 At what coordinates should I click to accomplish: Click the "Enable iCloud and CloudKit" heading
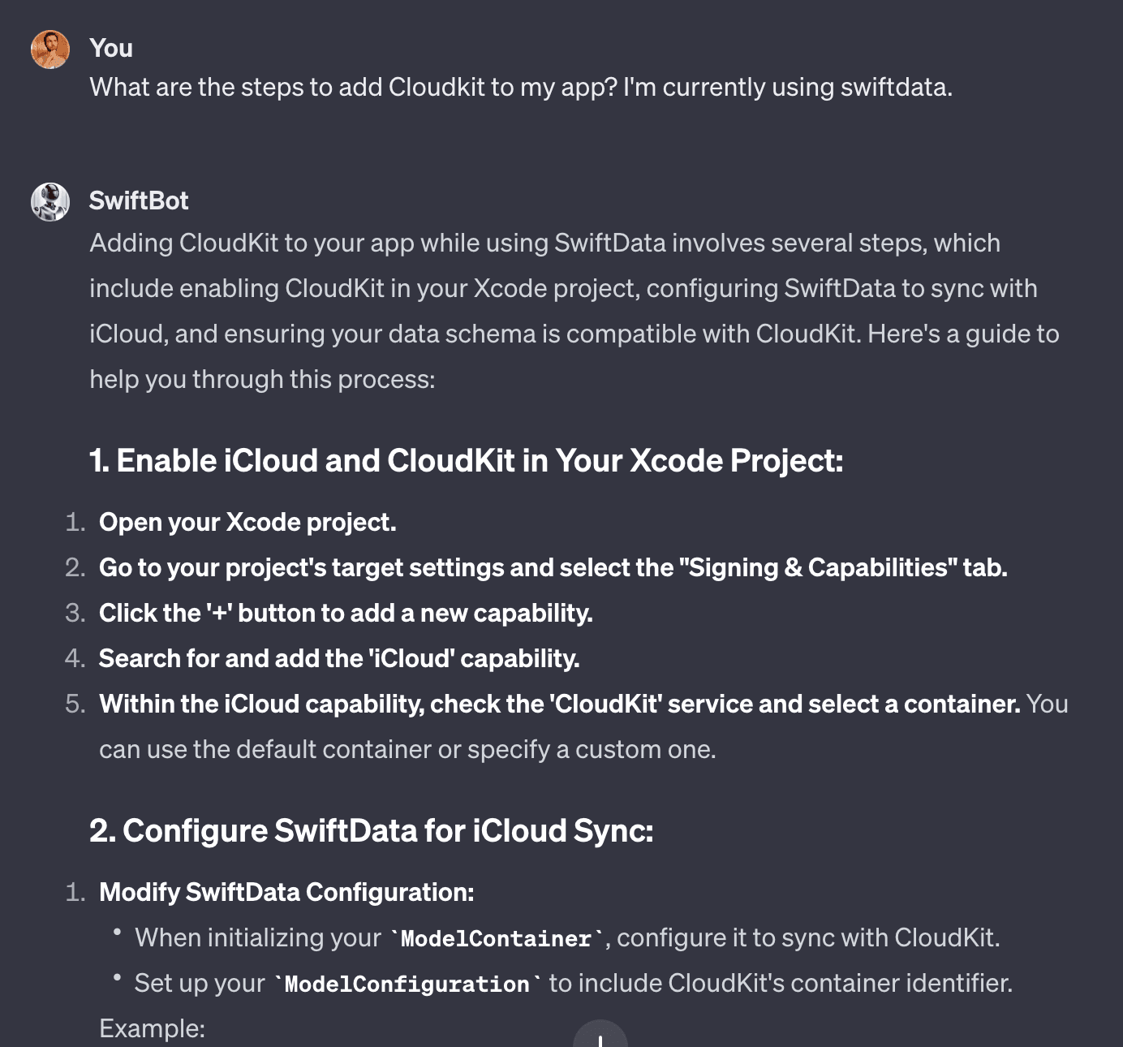(467, 461)
